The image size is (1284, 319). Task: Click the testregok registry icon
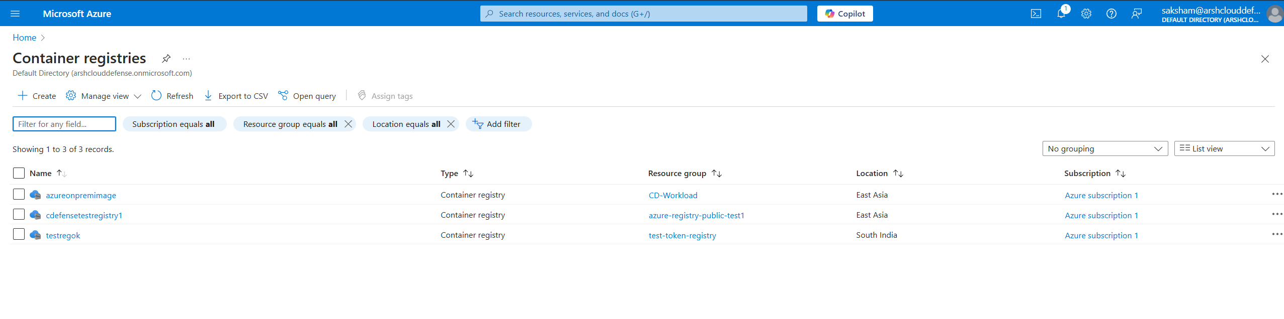tap(35, 235)
